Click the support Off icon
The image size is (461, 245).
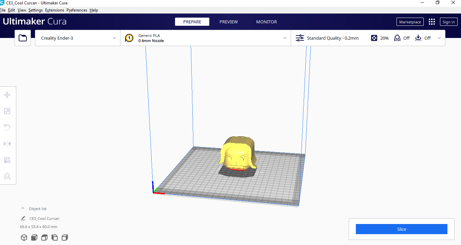tap(397, 38)
